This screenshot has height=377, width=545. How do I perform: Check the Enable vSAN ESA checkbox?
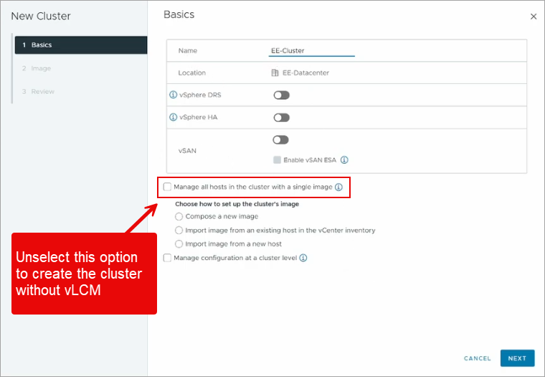(x=277, y=160)
